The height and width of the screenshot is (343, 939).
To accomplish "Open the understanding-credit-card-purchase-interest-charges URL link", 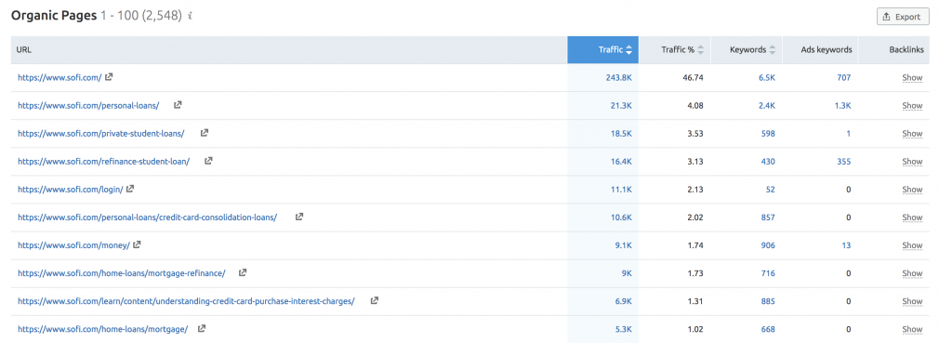I will point(186,301).
